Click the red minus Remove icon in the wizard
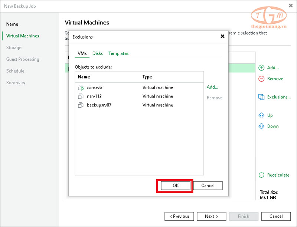 [261, 79]
